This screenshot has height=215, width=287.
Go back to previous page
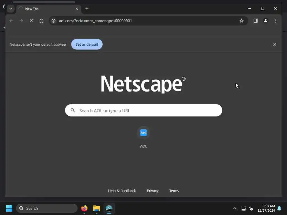tap(11, 21)
